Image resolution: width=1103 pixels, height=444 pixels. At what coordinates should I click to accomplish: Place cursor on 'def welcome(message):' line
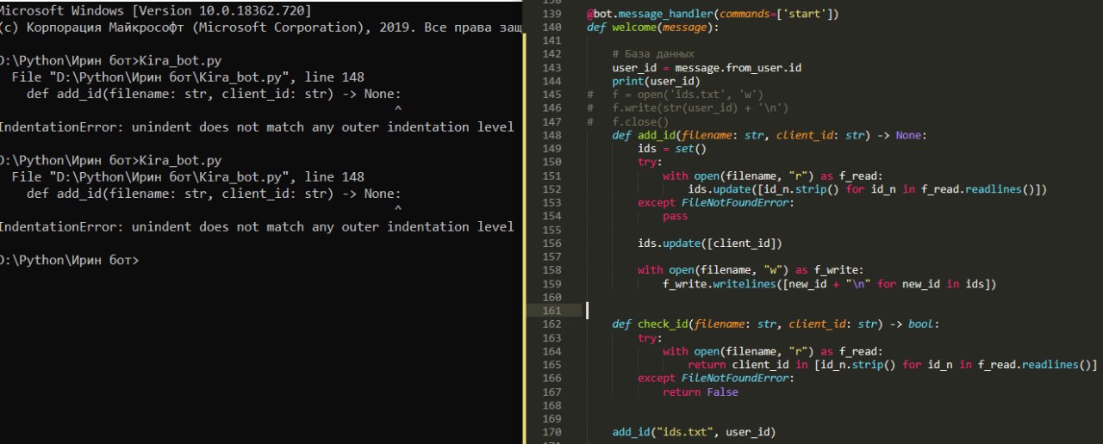(x=653, y=28)
